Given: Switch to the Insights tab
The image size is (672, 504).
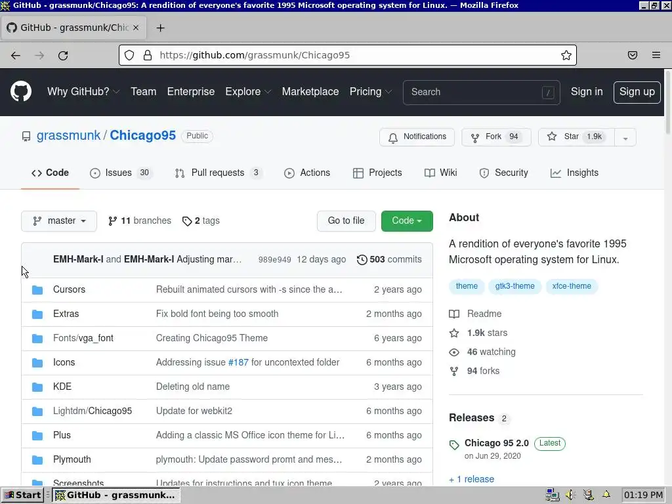Looking at the screenshot, I should pyautogui.click(x=574, y=173).
